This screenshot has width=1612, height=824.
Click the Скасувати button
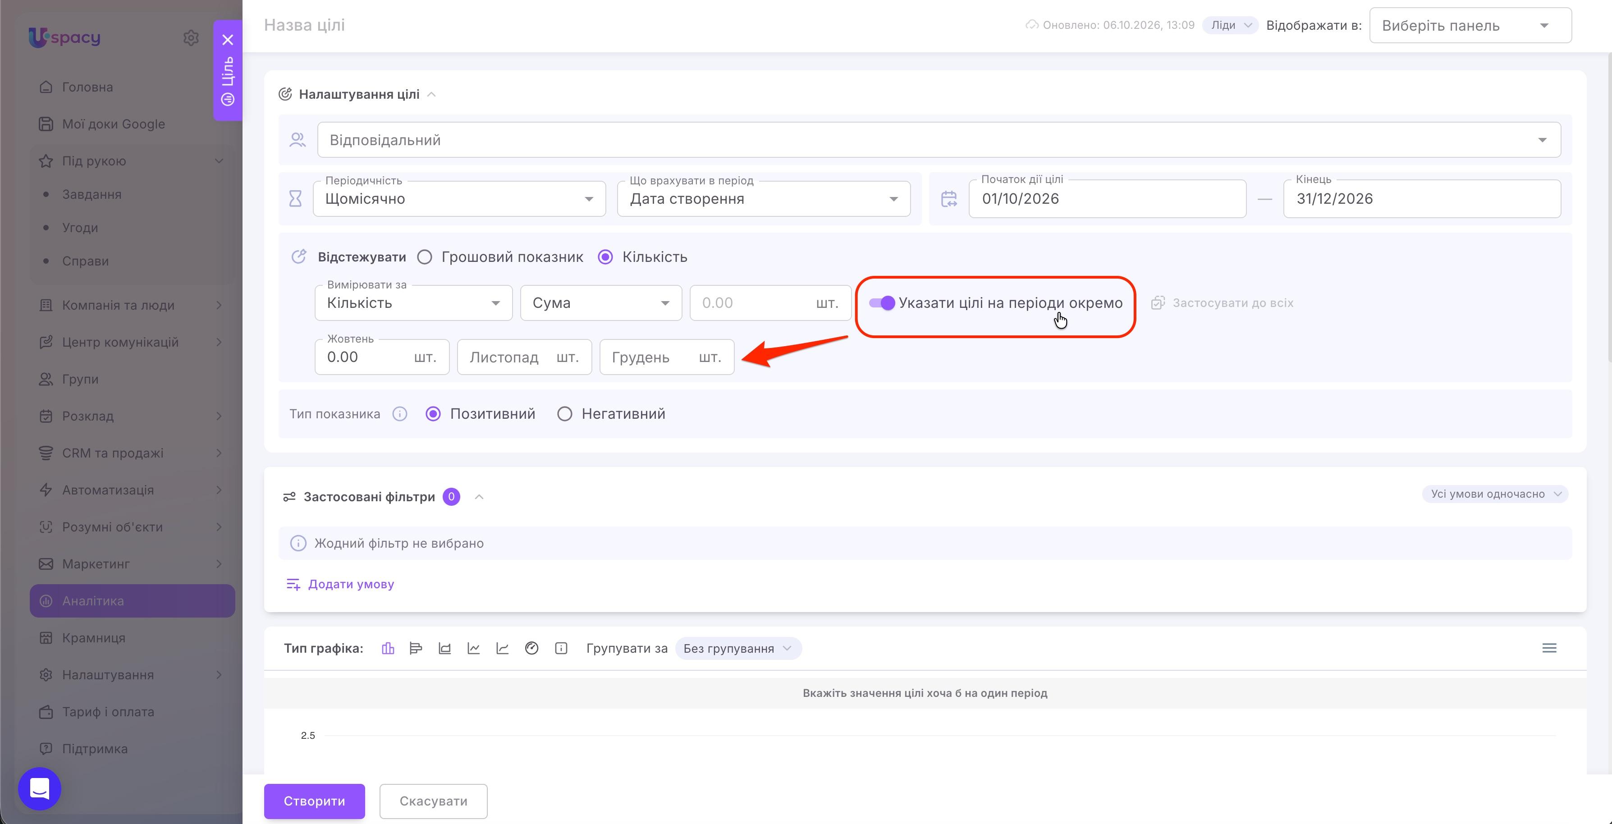[433, 801]
